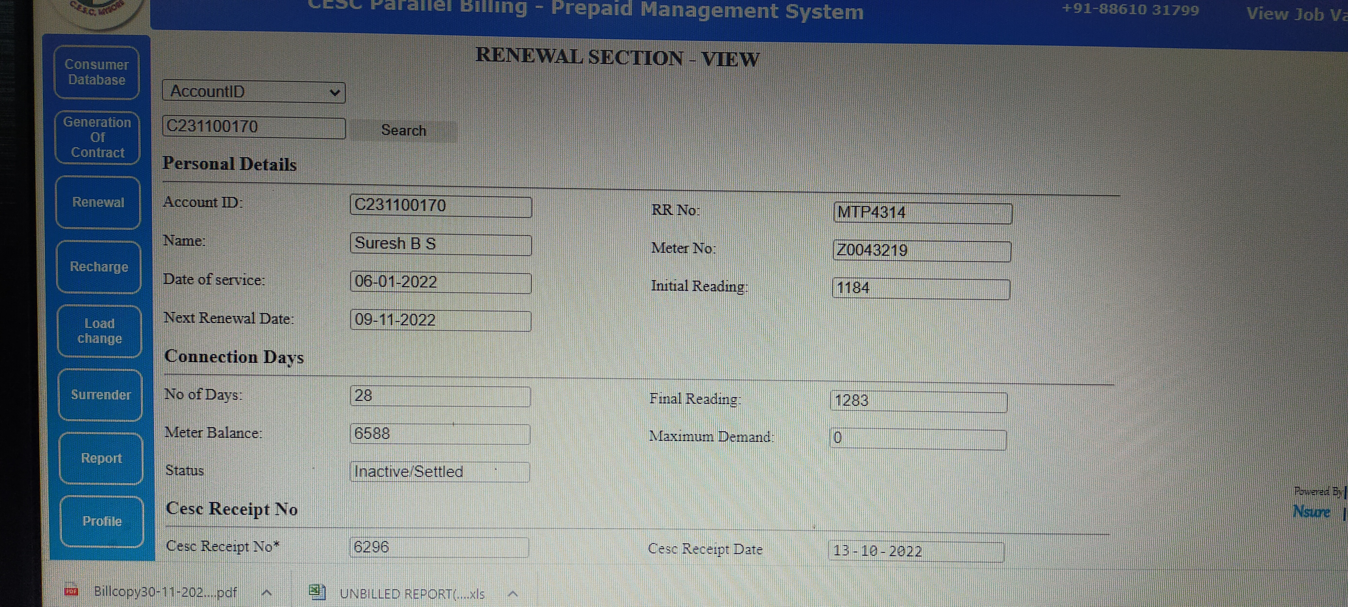Click the RR No field MTP4314
Viewport: 1348px width, 607px height.
922,213
